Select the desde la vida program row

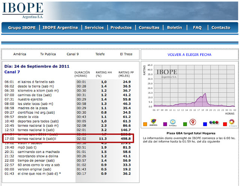coord(67,117)
